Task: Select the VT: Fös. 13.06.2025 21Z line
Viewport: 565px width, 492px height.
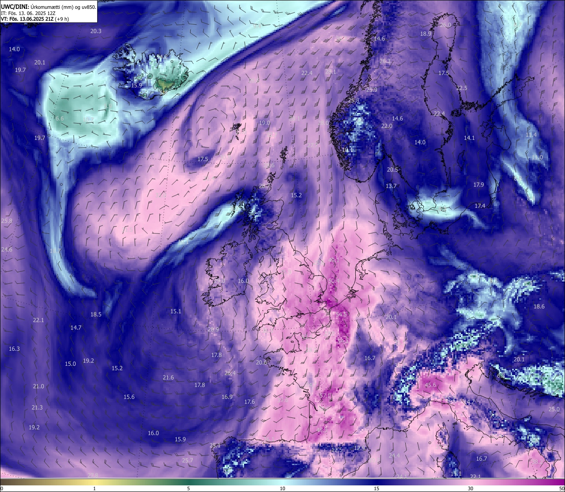Action: [35, 19]
